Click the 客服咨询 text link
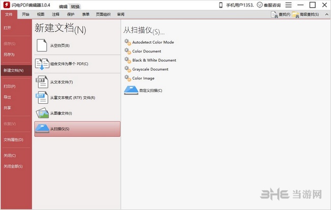Screen dimensions: 331x210 coord(272,5)
